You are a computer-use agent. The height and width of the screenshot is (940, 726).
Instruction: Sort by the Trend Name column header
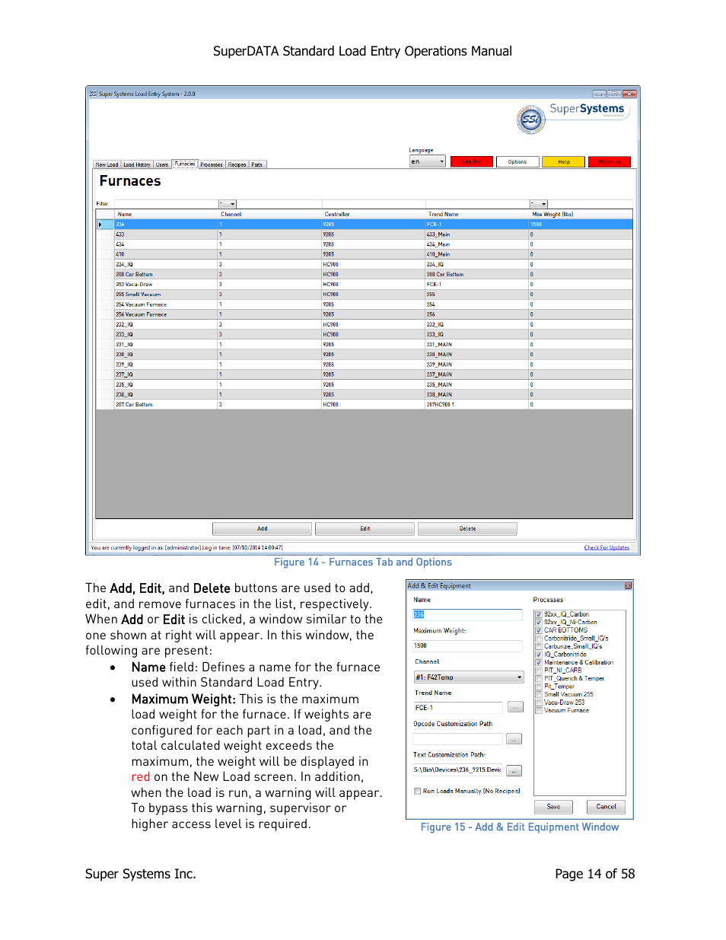click(476, 214)
